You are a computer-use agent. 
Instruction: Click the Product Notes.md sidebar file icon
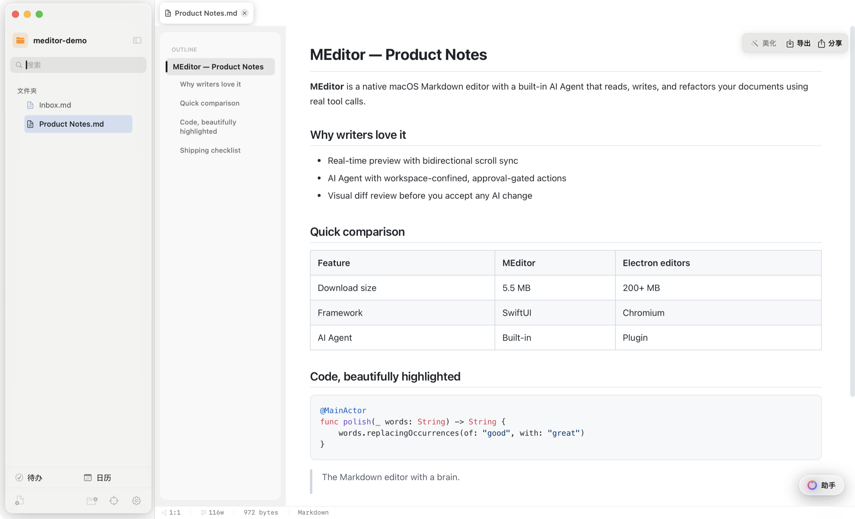[30, 124]
